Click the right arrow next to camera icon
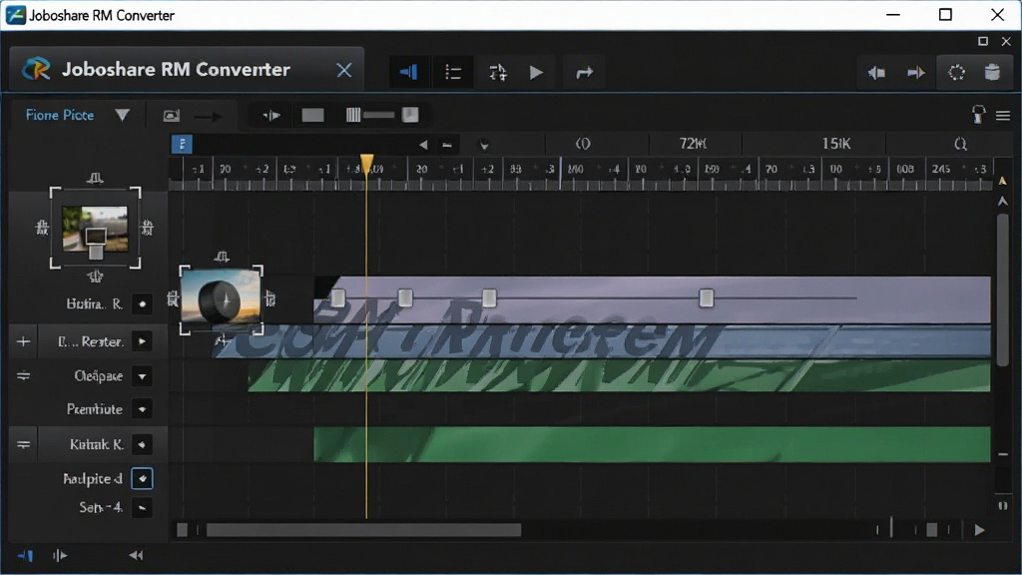This screenshot has height=575, width=1022. (209, 117)
